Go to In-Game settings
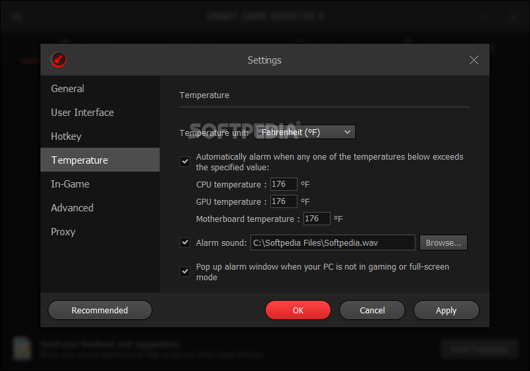Screen dimensions: 530x371 (x=100, y=184)
